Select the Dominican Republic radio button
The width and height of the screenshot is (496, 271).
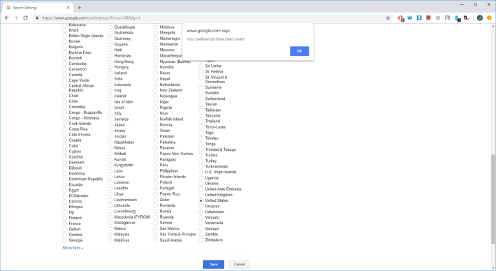(65, 180)
